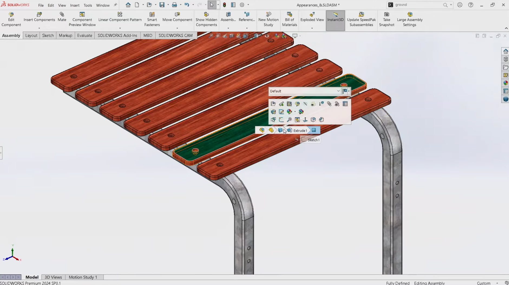Hide the selected plank using the eye icon

(313, 104)
